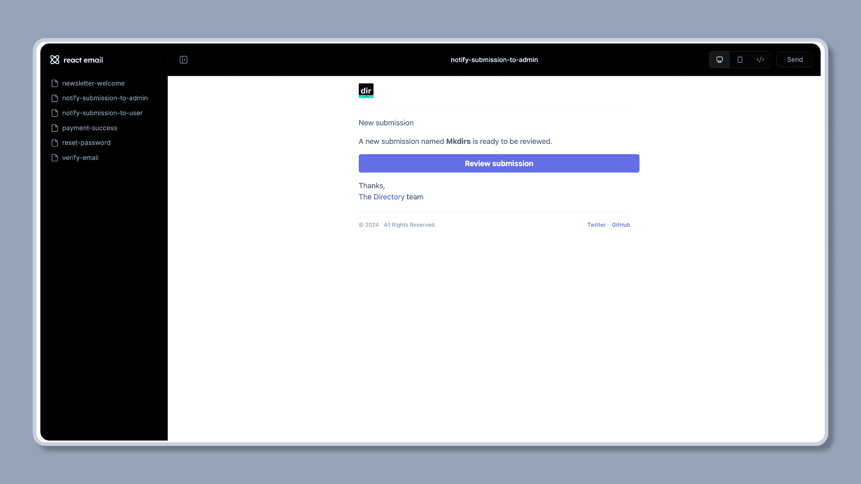Toggle between HTML and preview mode
Image resolution: width=861 pixels, height=484 pixels.
[761, 59]
